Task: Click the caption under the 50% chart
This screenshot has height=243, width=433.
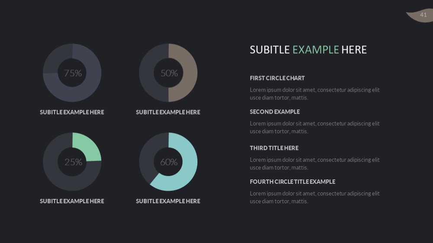Action: (168, 112)
